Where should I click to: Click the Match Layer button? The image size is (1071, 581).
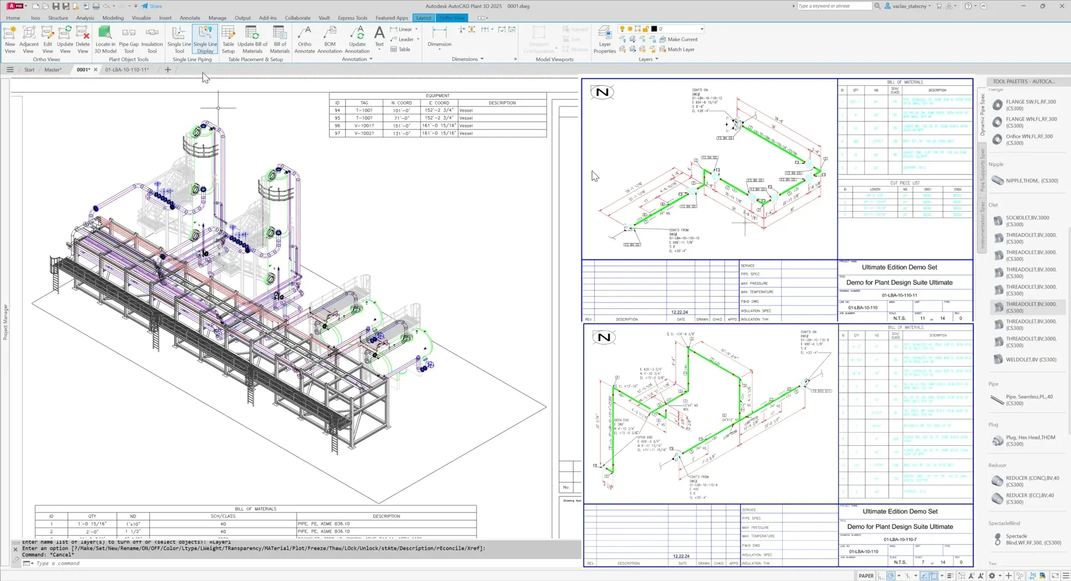click(677, 49)
